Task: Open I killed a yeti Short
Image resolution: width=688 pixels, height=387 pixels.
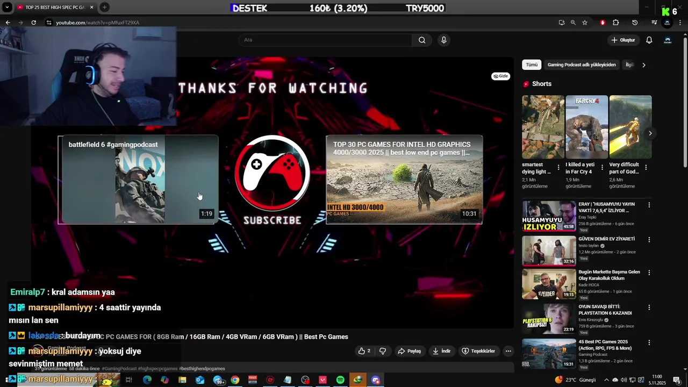Action: coord(586,127)
